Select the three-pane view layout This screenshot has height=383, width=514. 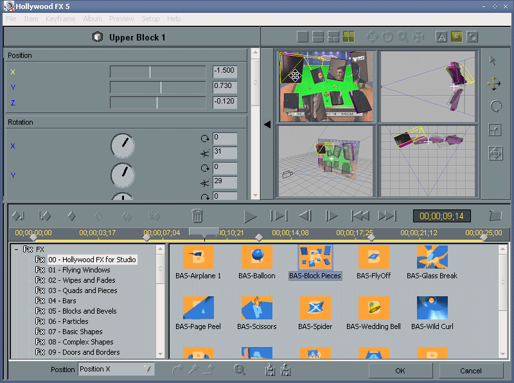pyautogui.click(x=333, y=37)
